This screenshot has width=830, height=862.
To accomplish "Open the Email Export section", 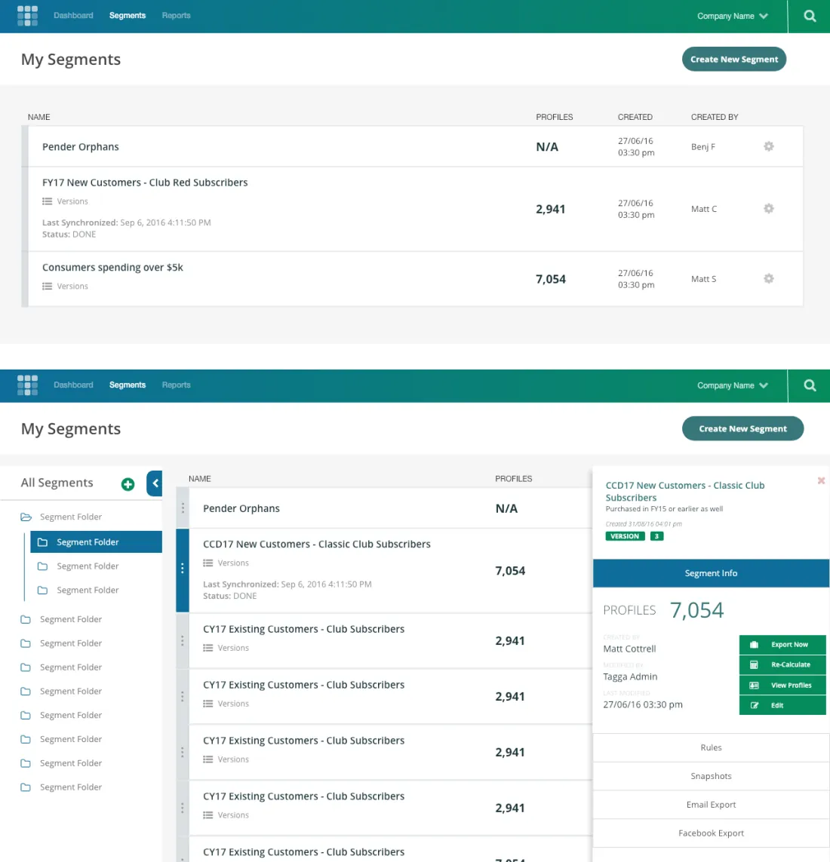I will point(711,805).
